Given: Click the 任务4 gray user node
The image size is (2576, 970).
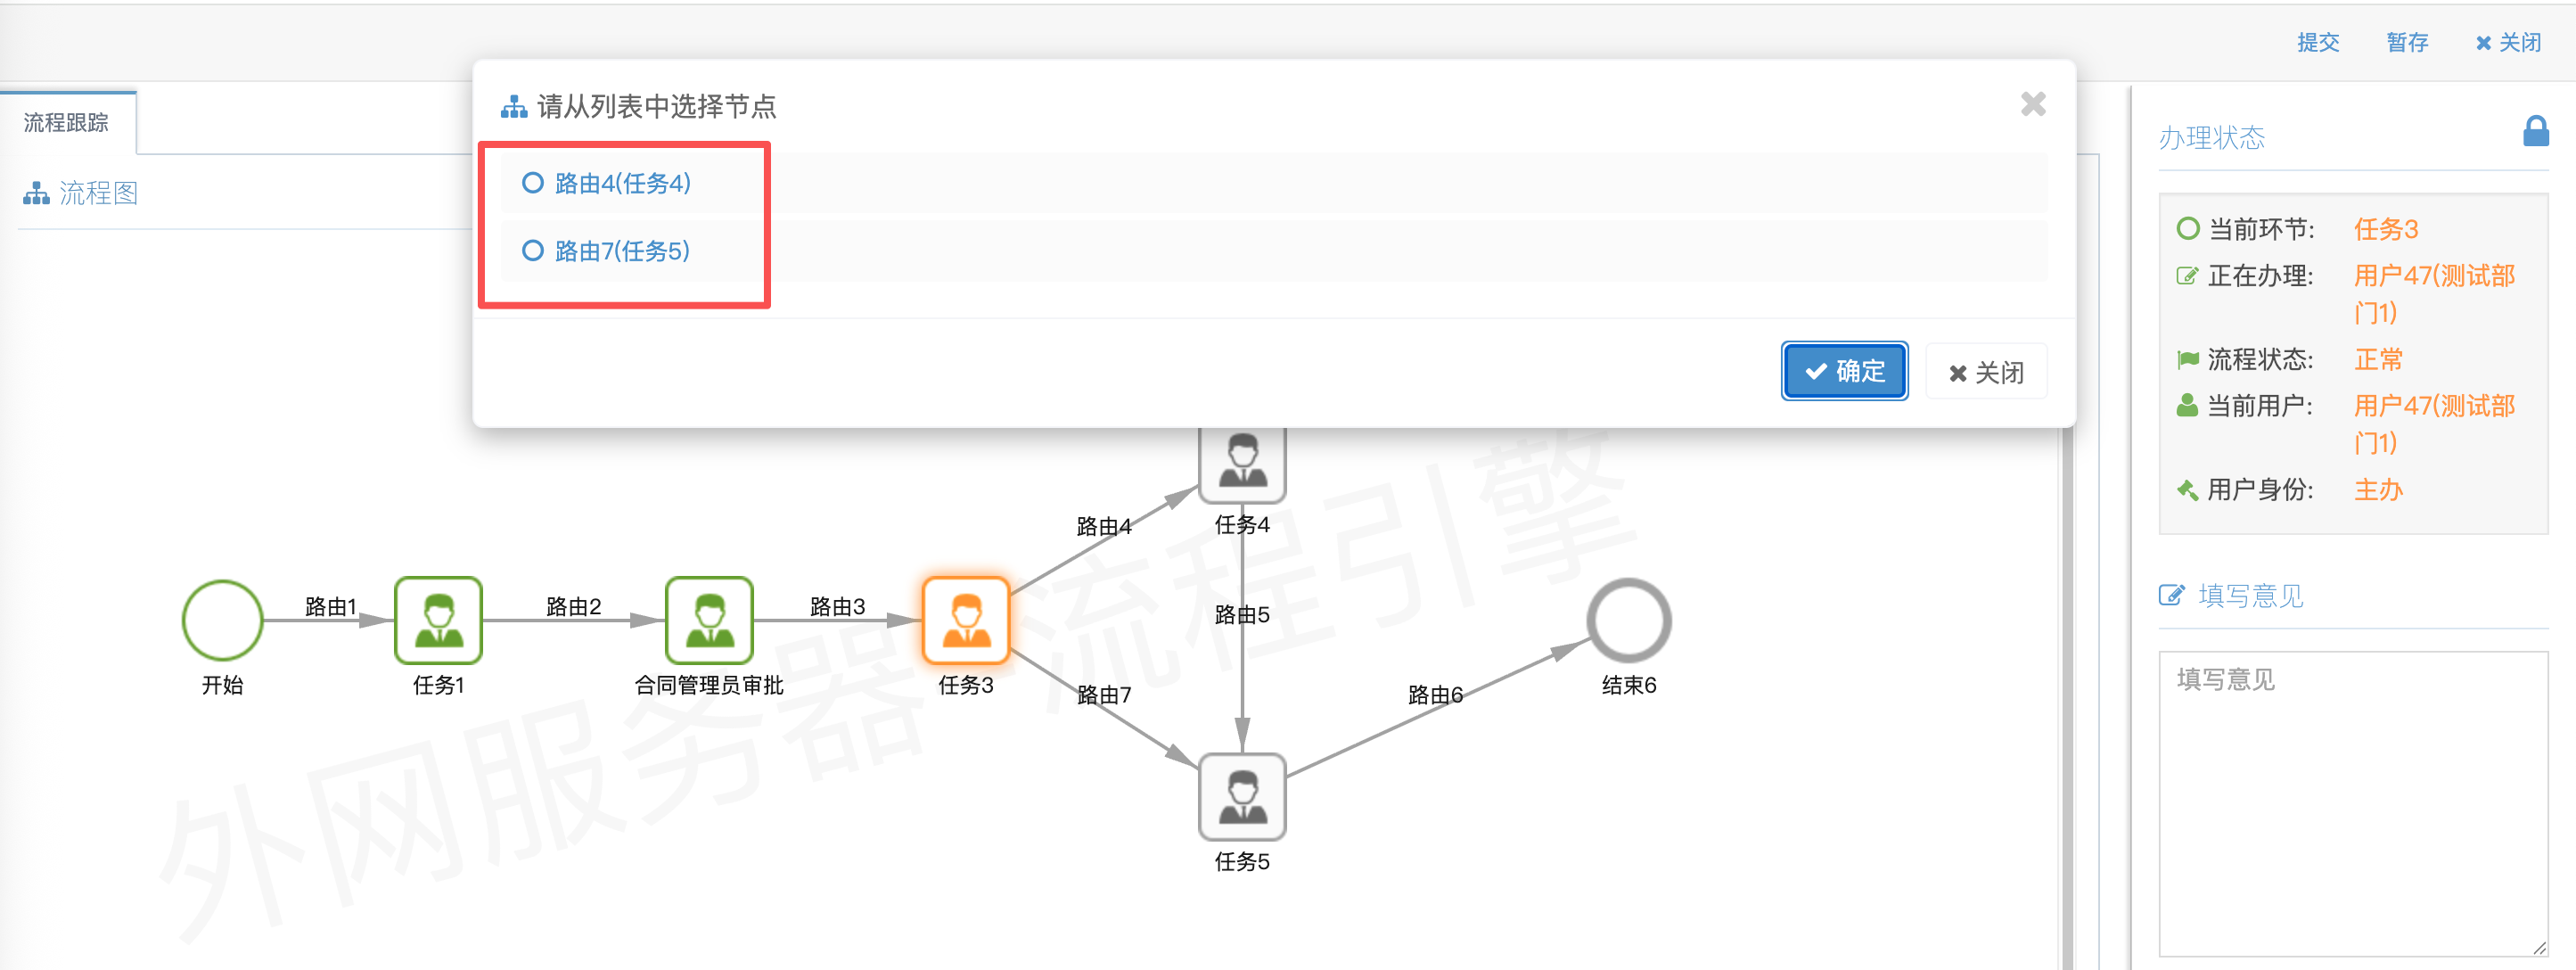Looking at the screenshot, I should point(1242,463).
